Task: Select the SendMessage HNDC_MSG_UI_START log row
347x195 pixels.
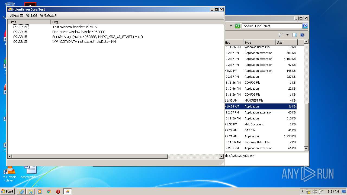Action: [x=97, y=37]
